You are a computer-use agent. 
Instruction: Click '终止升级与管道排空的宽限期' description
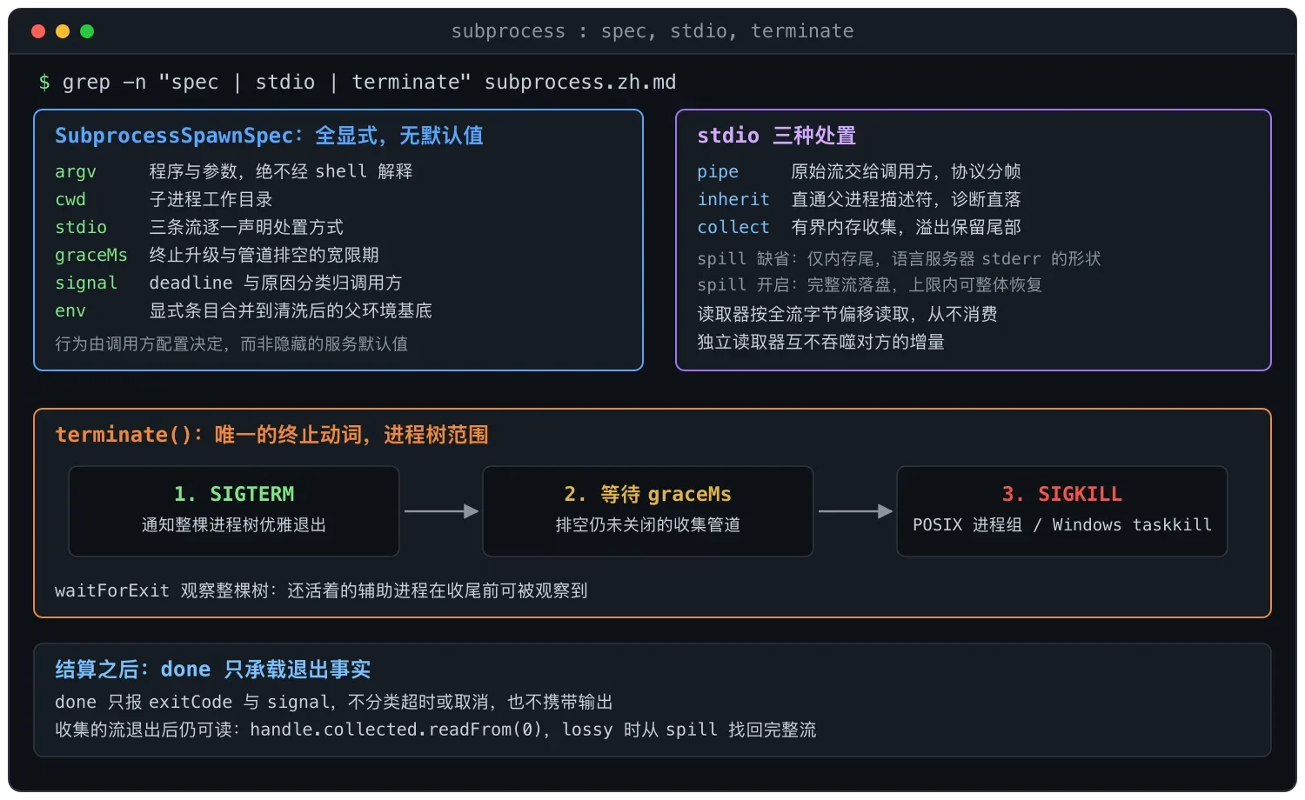coord(264,255)
